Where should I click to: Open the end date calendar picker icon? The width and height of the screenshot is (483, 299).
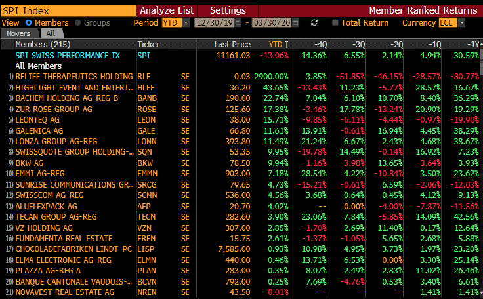tap(295, 23)
